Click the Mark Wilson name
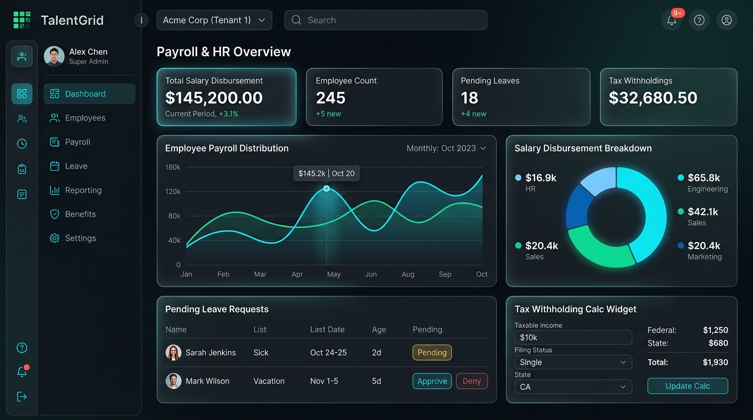This screenshot has width=753, height=420. tap(207, 381)
